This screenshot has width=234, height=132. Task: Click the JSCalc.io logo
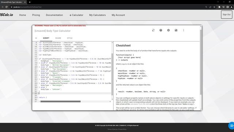[x=7, y=15]
